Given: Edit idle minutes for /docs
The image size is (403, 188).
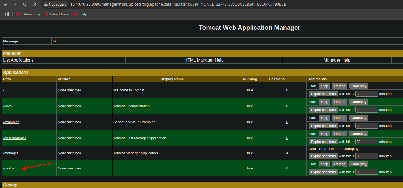Looking at the screenshot, I should pos(367,110).
